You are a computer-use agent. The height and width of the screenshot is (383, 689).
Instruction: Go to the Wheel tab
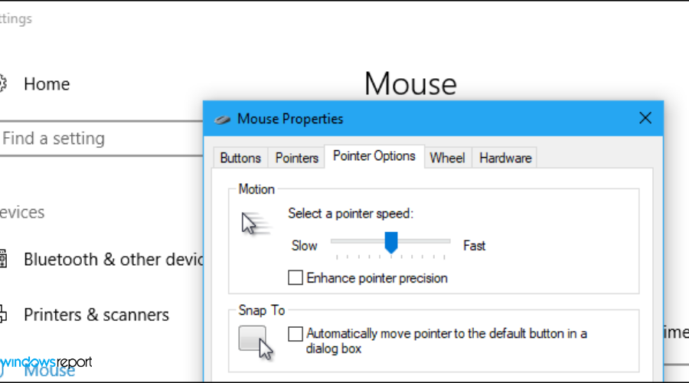(x=447, y=158)
